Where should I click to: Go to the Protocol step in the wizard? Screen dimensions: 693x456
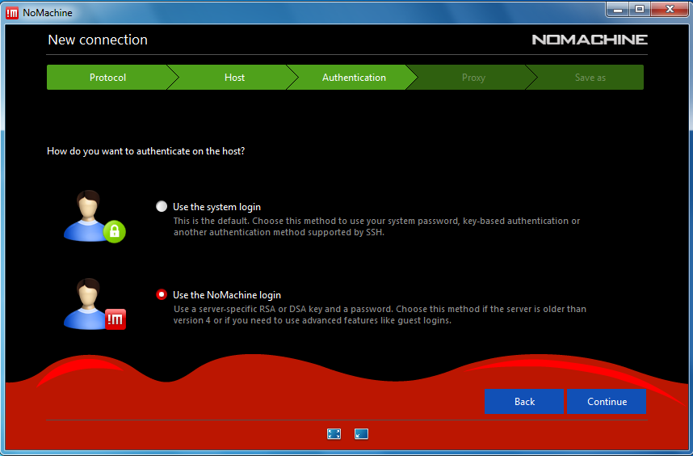107,78
